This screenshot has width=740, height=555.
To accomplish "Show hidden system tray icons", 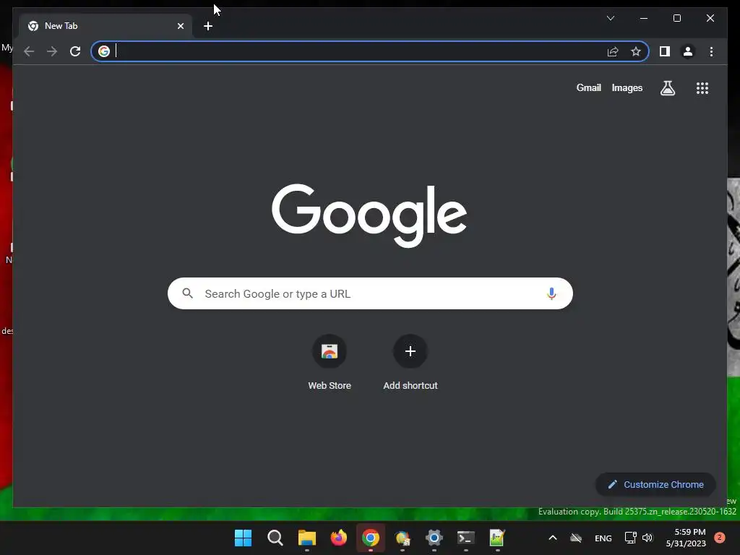I will [553, 538].
